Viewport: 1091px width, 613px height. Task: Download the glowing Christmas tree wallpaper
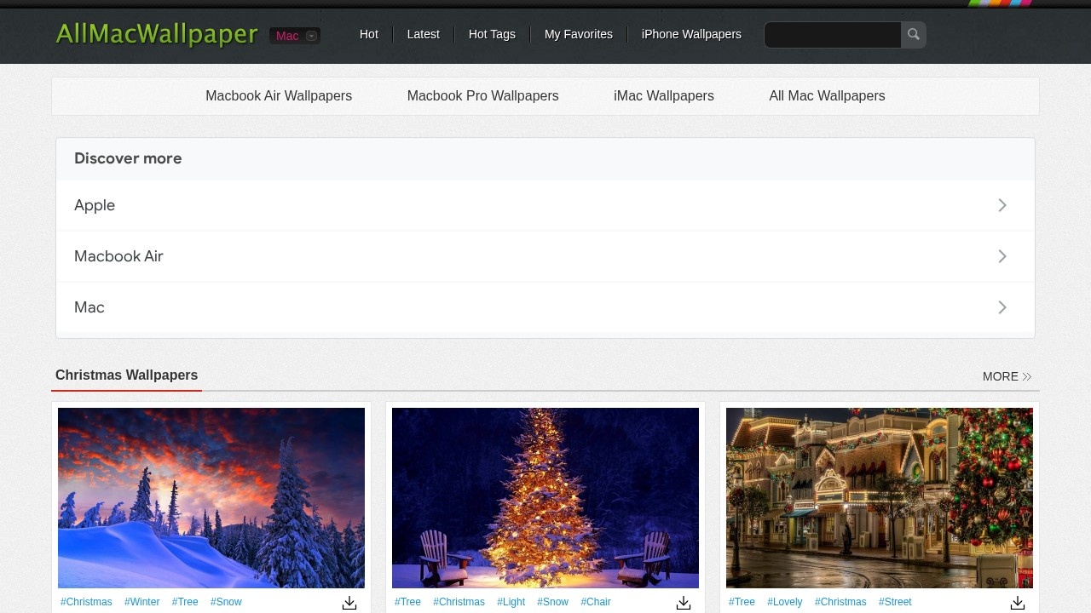684,603
